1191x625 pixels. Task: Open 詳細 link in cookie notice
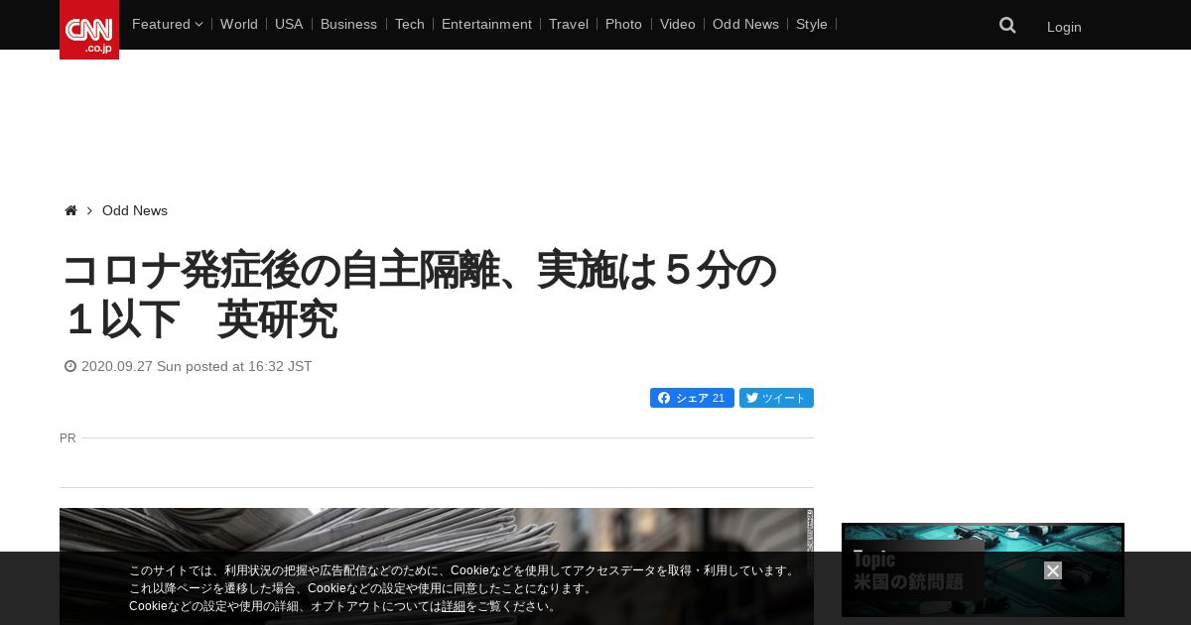[x=454, y=606]
